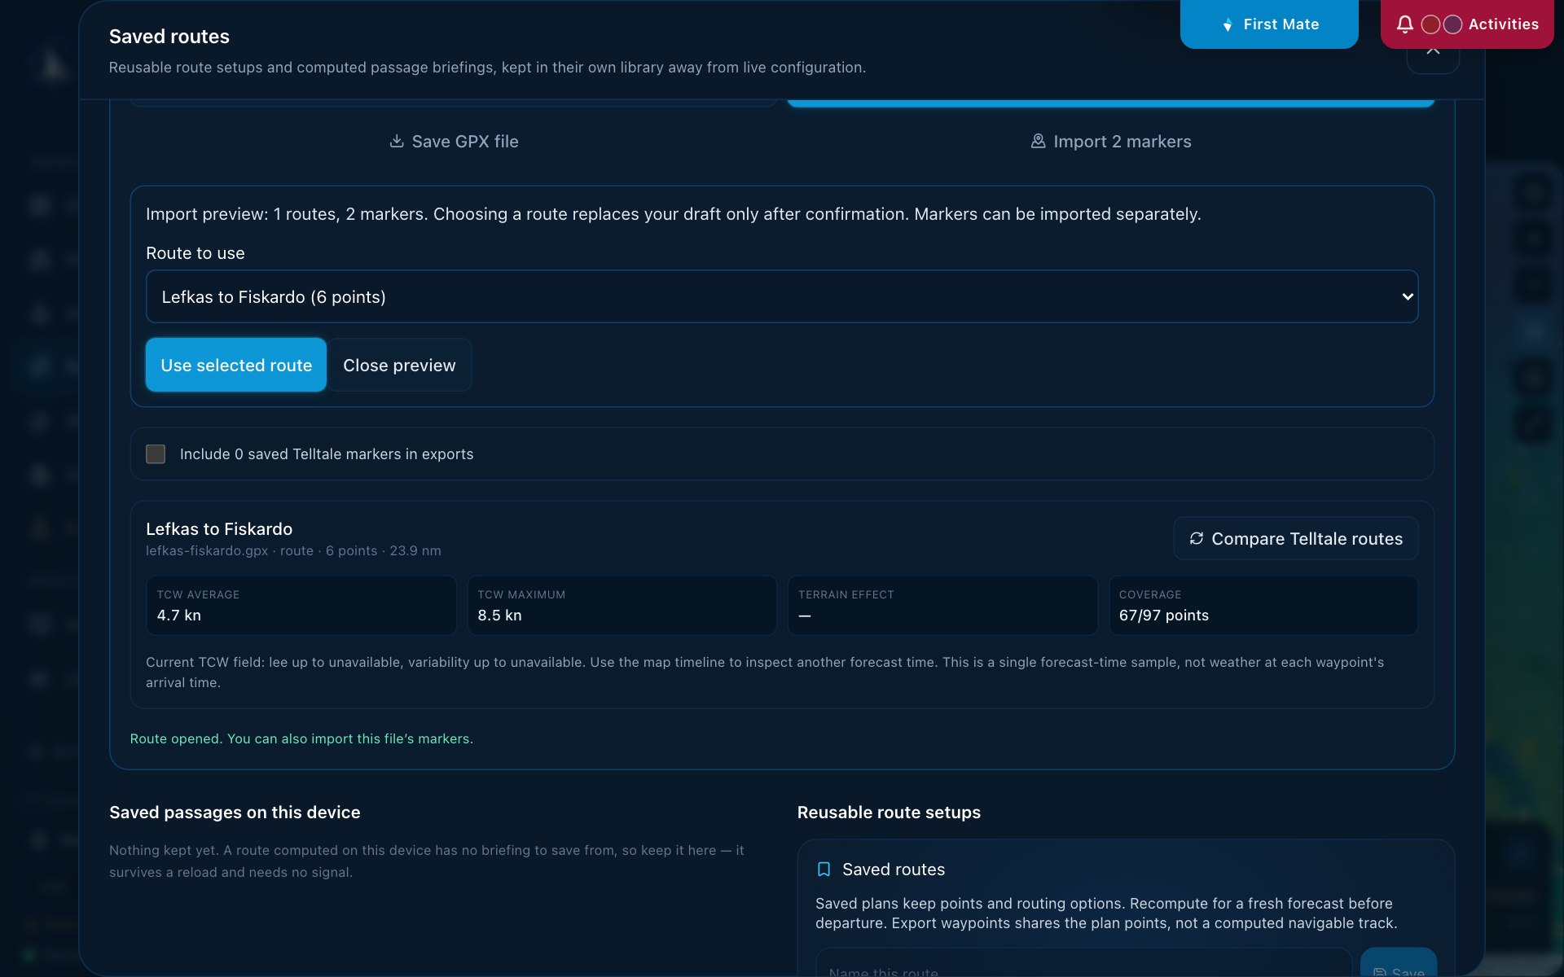Click the bookmark icon next to Saved routes
This screenshot has height=977, width=1564.
[824, 869]
